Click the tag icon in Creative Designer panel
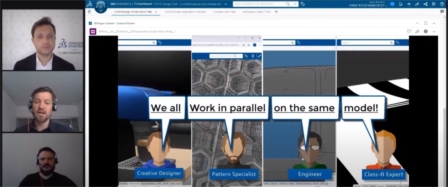Image resolution: width=448 pixels, height=187 pixels. pyautogui.click(x=160, y=43)
